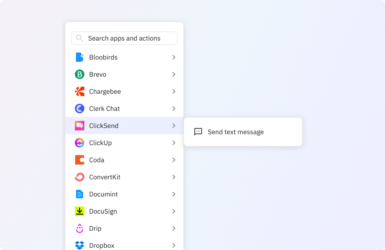Click the ConvertKit circle icon
The height and width of the screenshot is (250, 385).
[x=79, y=177]
